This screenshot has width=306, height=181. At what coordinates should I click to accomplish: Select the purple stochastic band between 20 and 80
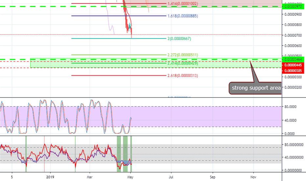click(141, 116)
